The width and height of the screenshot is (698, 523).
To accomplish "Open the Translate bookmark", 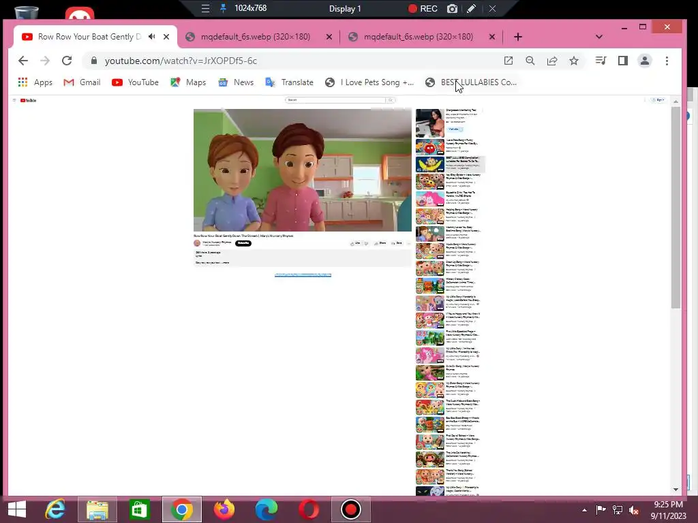I will pyautogui.click(x=289, y=82).
